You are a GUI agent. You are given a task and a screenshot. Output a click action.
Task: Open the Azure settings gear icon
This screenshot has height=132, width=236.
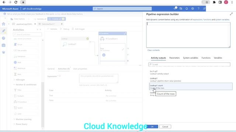(x=192, y=9)
